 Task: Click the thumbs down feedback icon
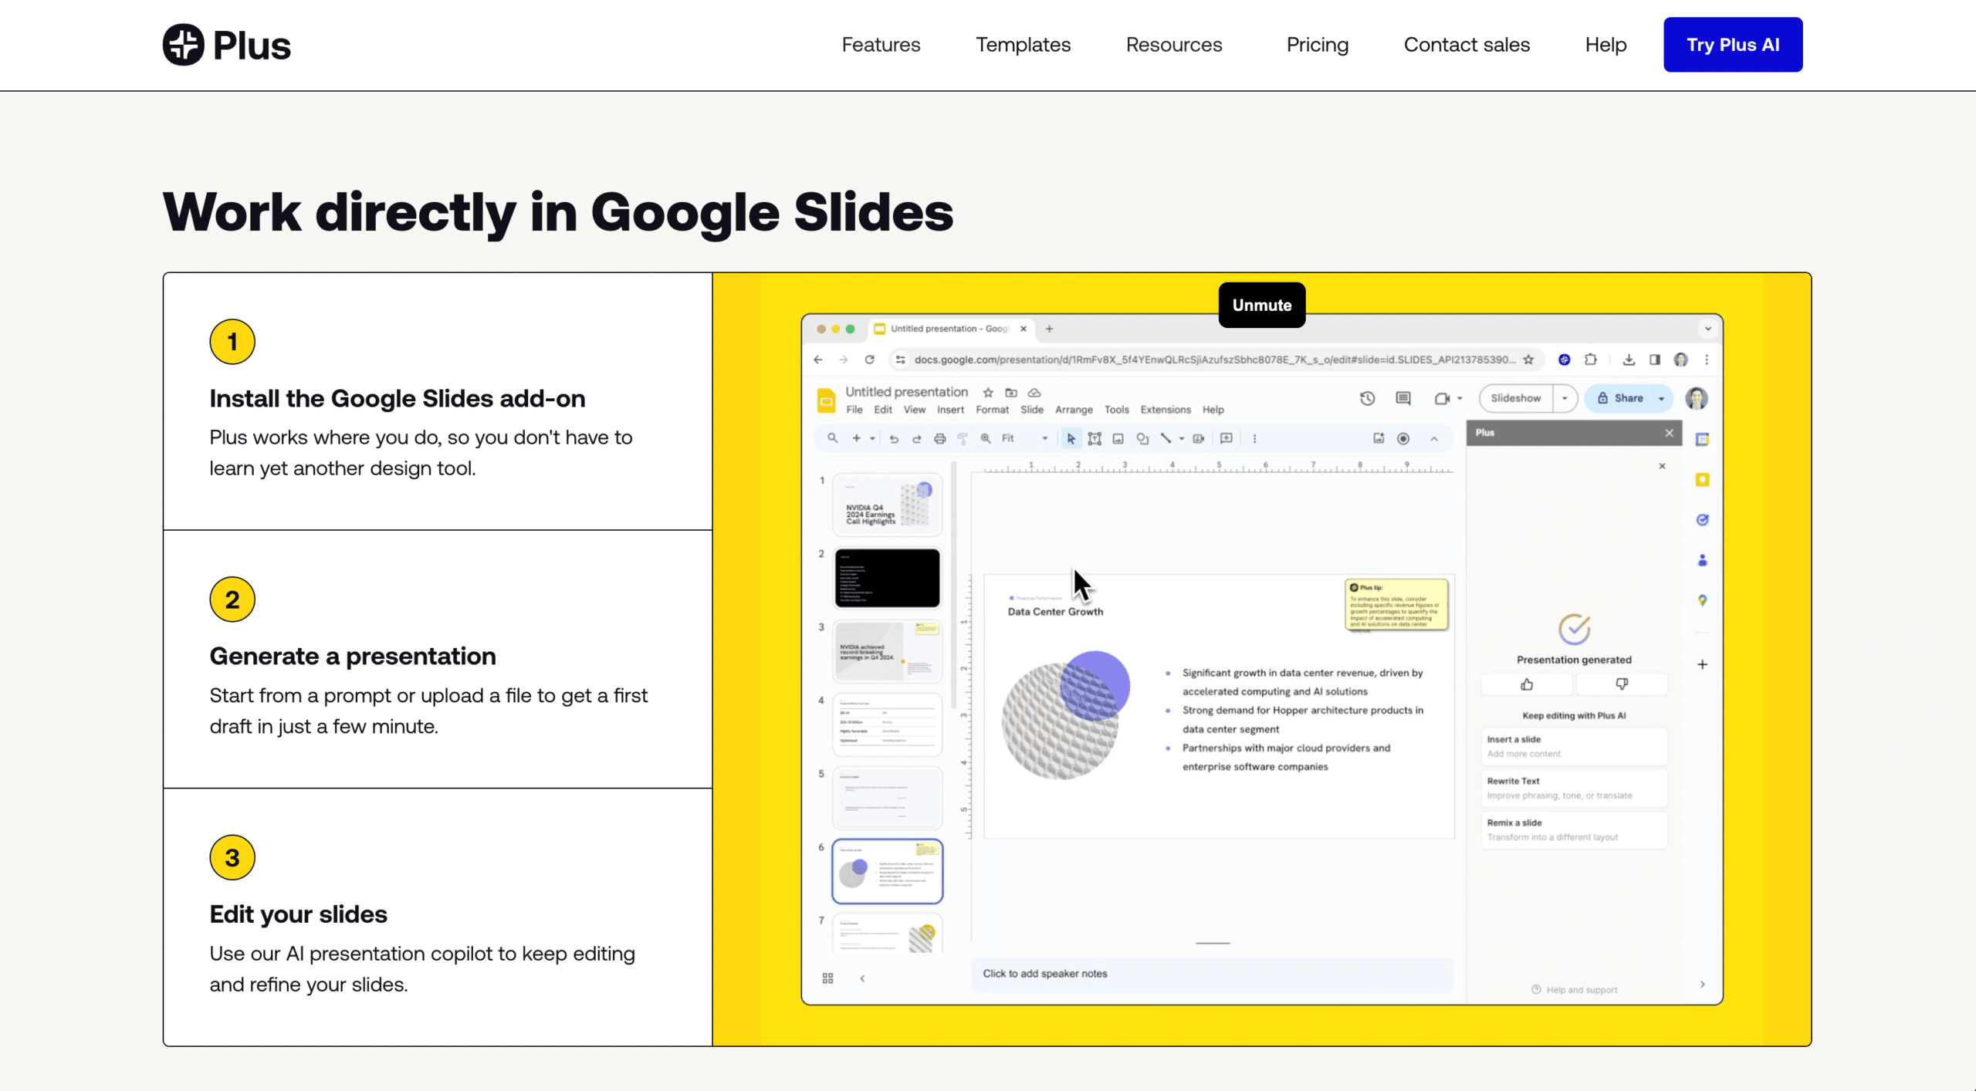click(x=1622, y=684)
